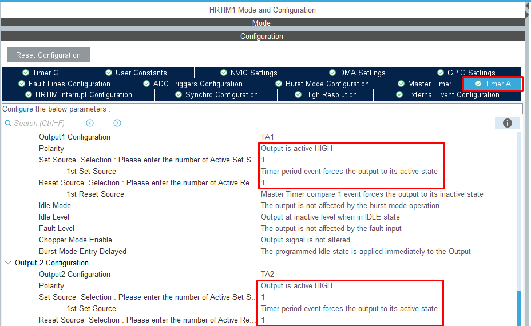Click the Reset Configuration button
The width and height of the screenshot is (531, 326).
coord(48,55)
